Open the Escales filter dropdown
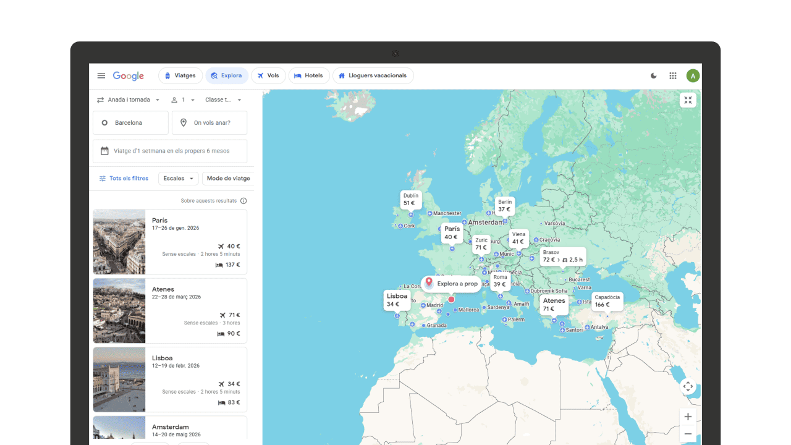 (178, 179)
